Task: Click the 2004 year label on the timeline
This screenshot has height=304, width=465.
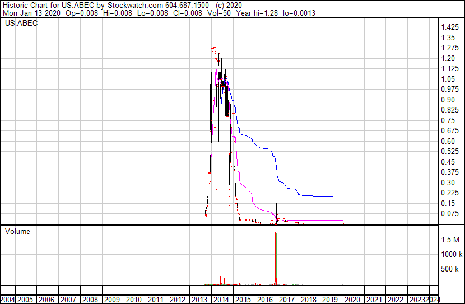Action: coord(7,300)
